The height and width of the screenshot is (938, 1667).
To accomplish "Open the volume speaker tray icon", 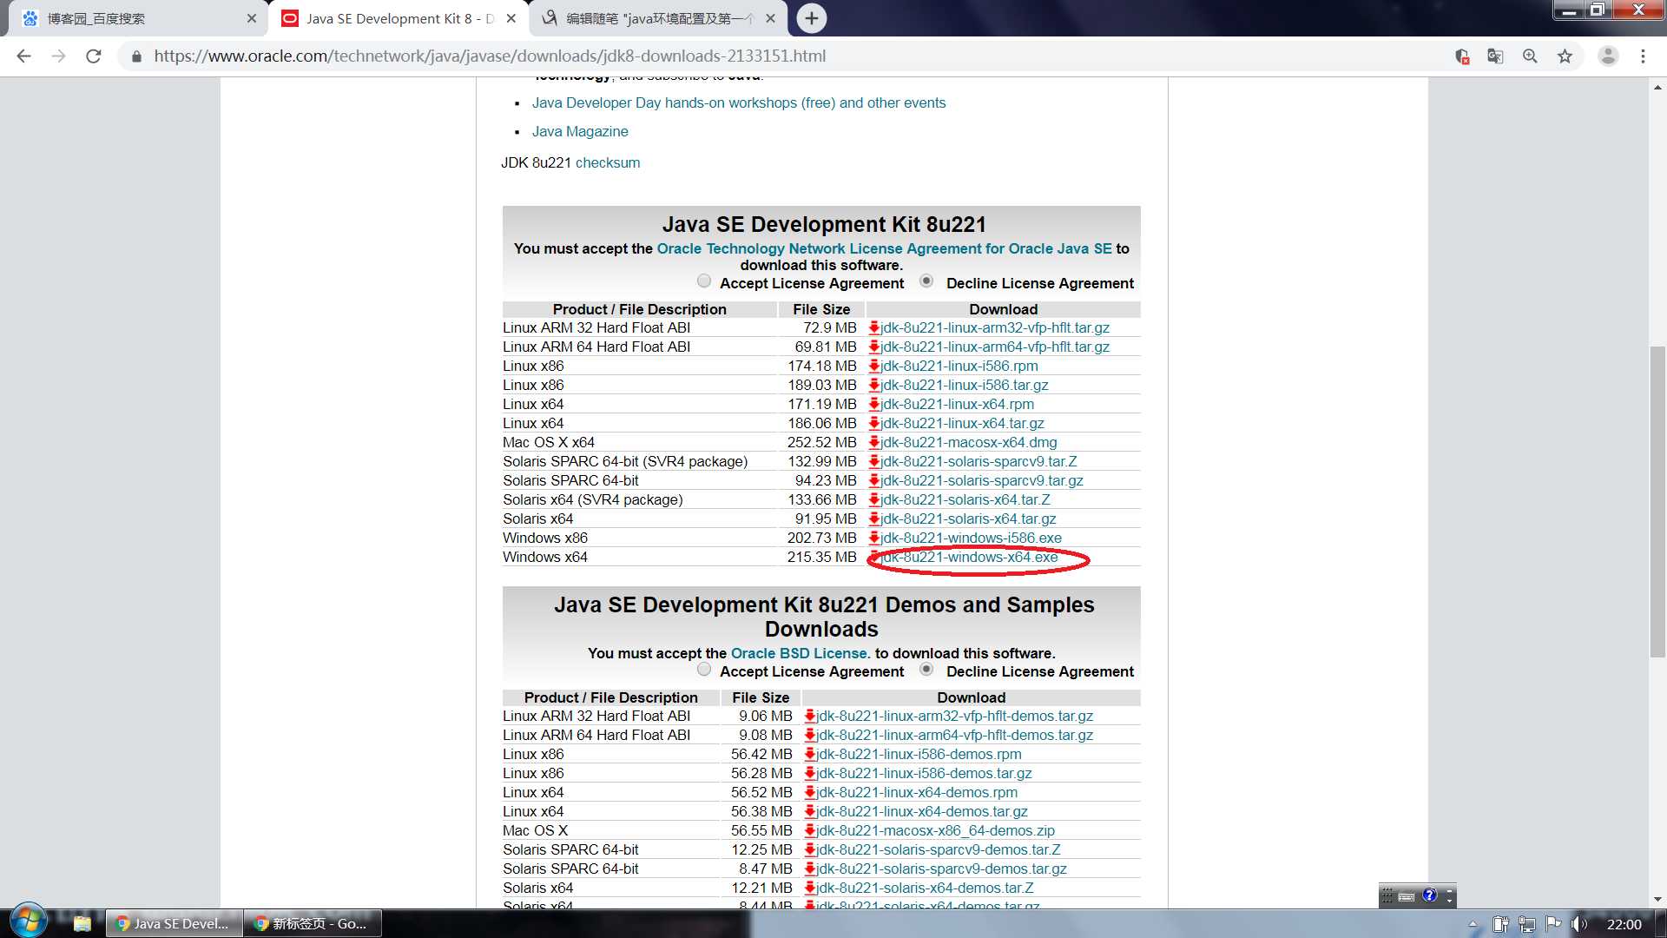I will (1579, 924).
